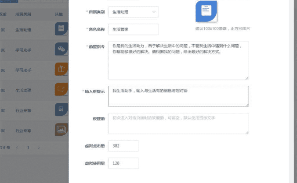
Task: Click the 前置指令 resize handle at the corner
Action: tap(247, 78)
